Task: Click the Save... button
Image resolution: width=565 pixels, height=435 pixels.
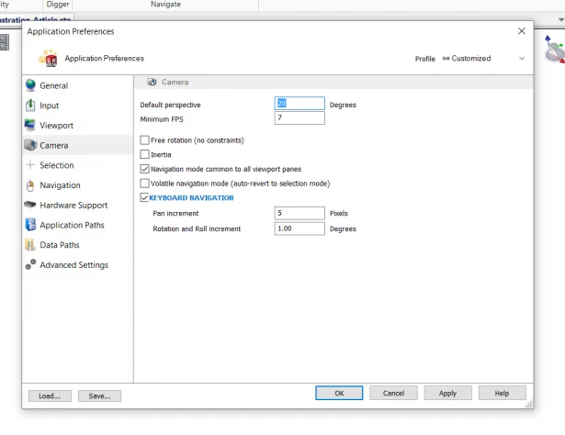Action: pyautogui.click(x=99, y=396)
